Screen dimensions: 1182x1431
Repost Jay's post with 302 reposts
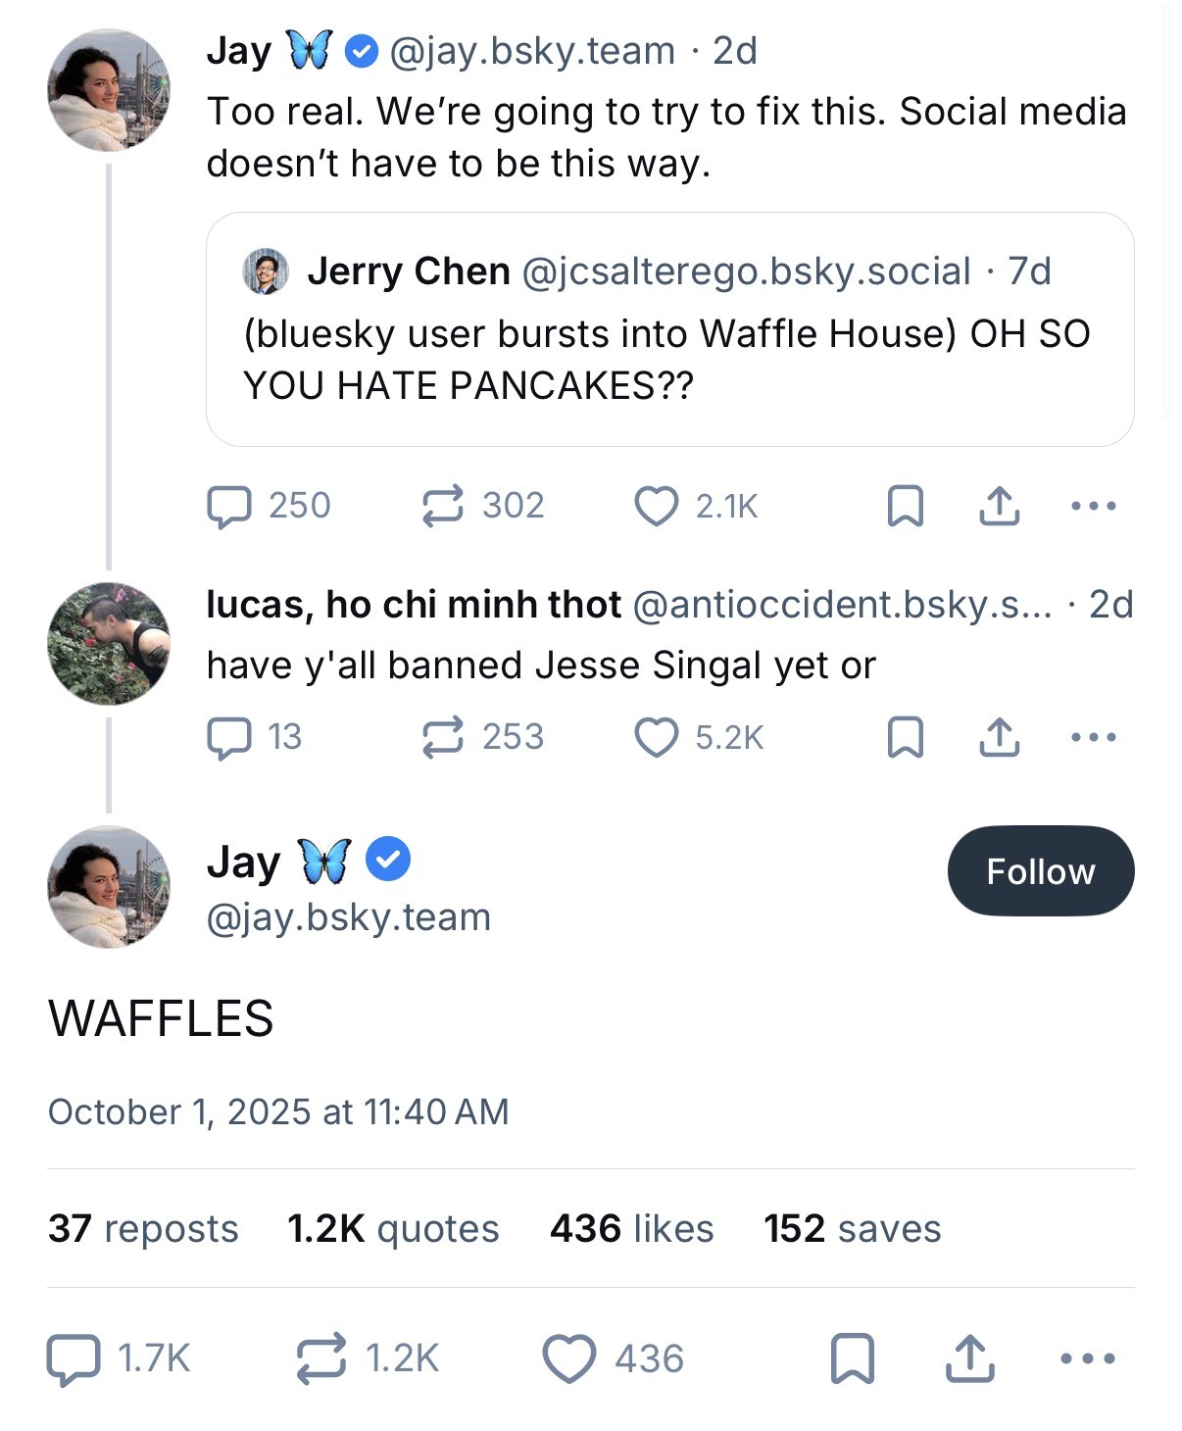(x=443, y=507)
